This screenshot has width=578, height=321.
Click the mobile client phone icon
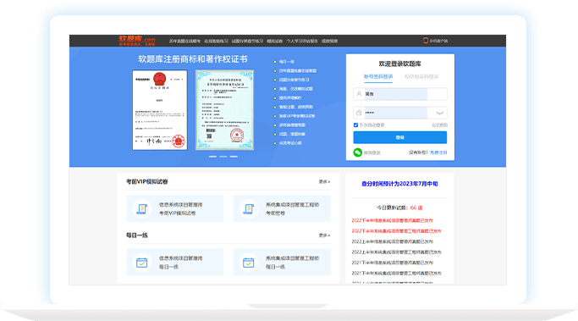coord(426,41)
